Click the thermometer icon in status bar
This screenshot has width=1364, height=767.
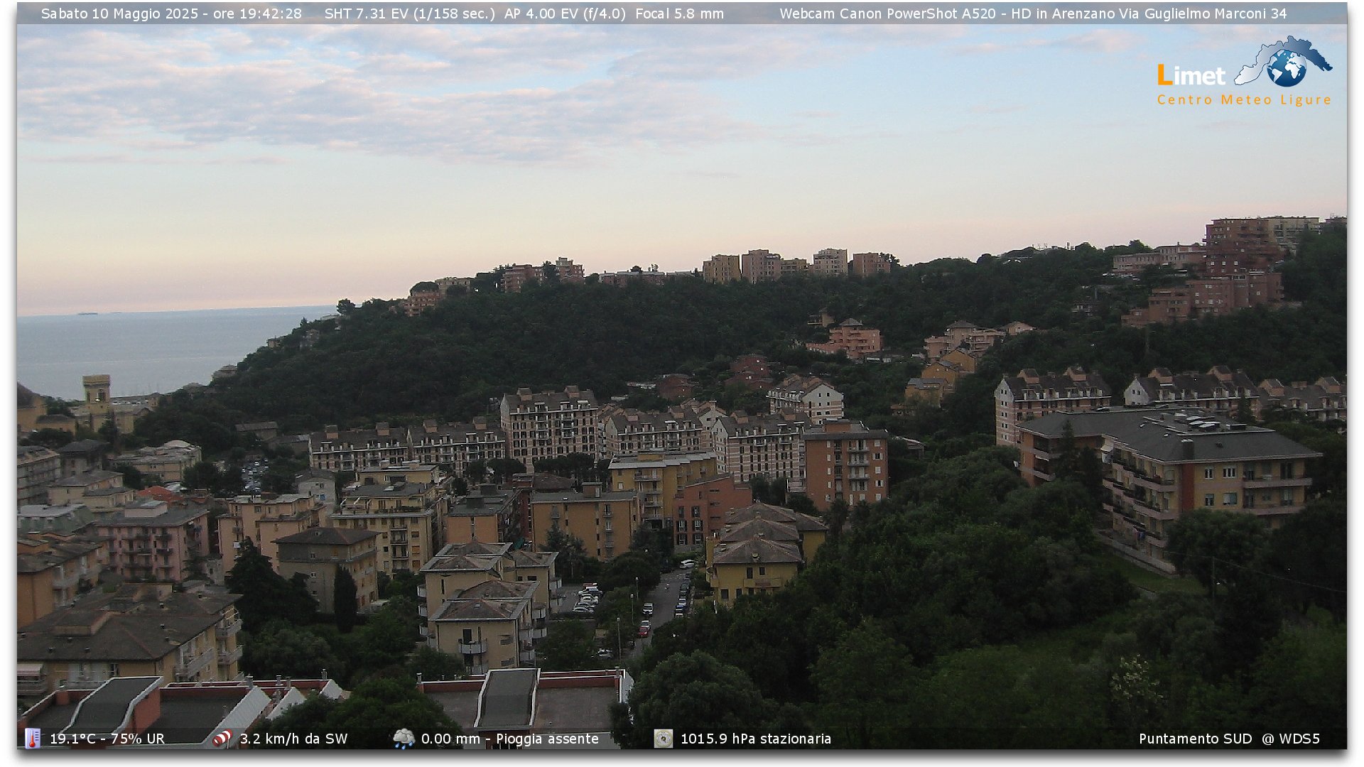click(x=33, y=739)
